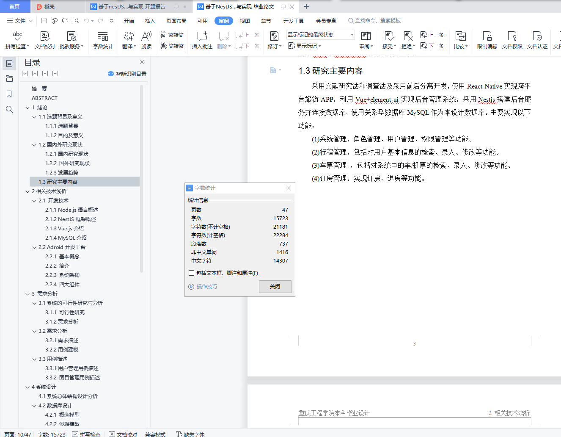Toggle 文档校对 in the status bar
Image resolution: width=561 pixels, height=437 pixels.
(123, 434)
